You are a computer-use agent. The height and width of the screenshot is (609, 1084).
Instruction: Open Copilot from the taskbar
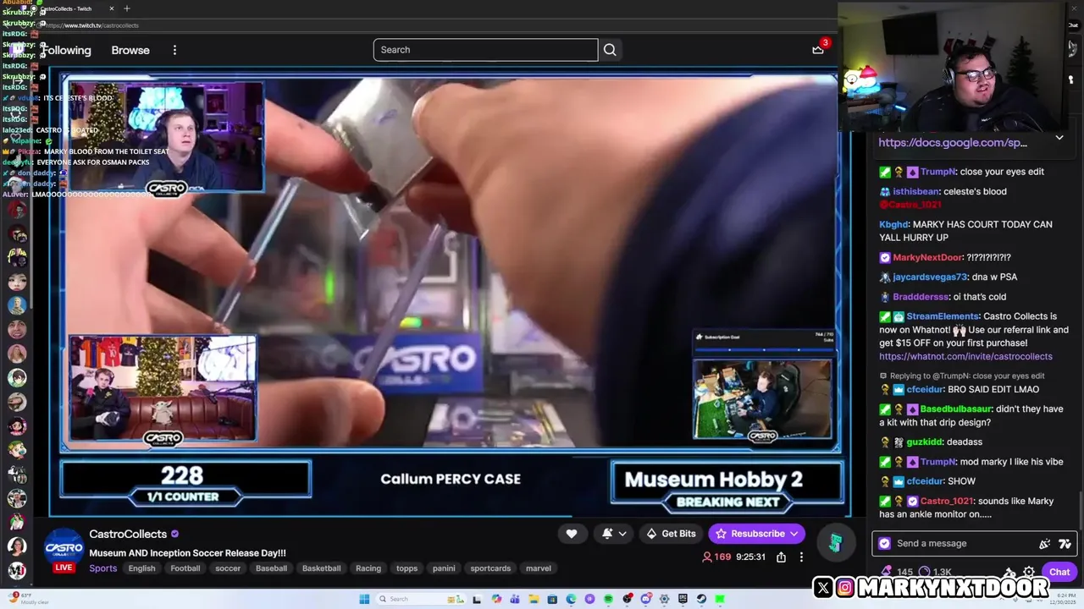(x=496, y=599)
